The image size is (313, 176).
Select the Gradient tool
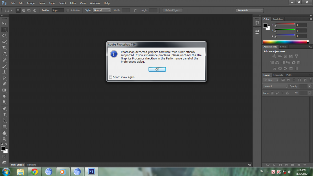pos(4,90)
